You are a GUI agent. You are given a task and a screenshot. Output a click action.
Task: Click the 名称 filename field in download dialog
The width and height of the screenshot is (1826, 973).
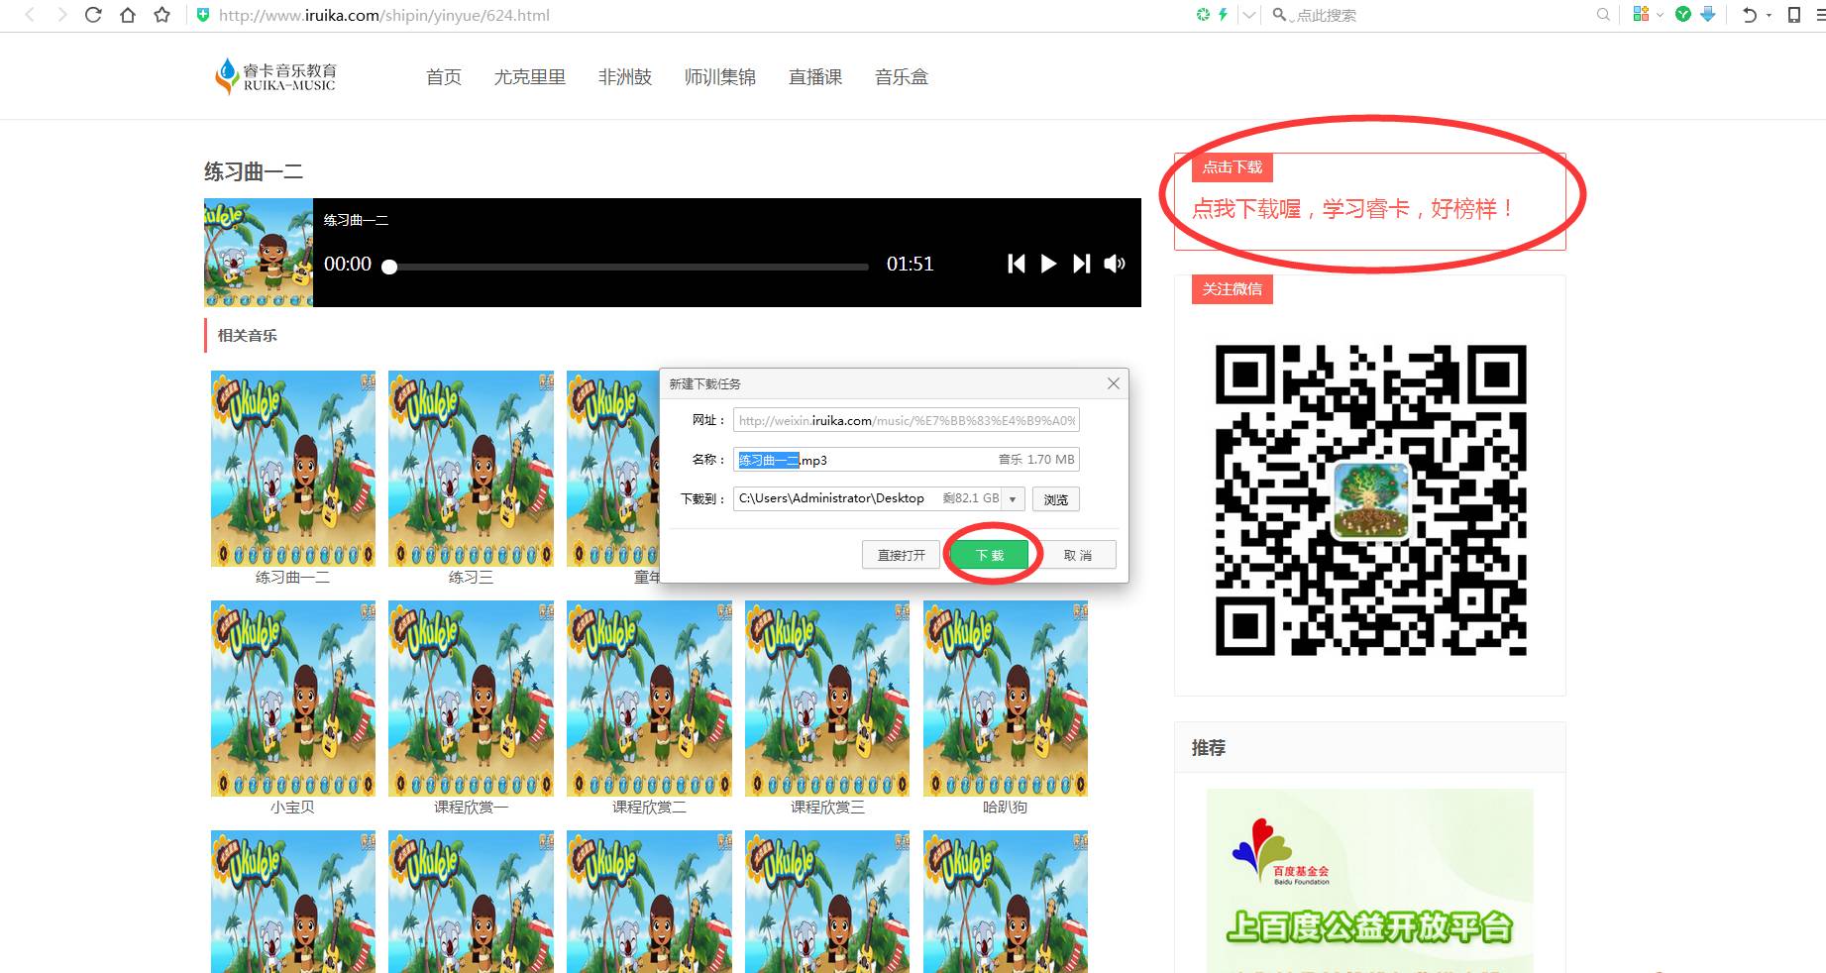coord(906,460)
